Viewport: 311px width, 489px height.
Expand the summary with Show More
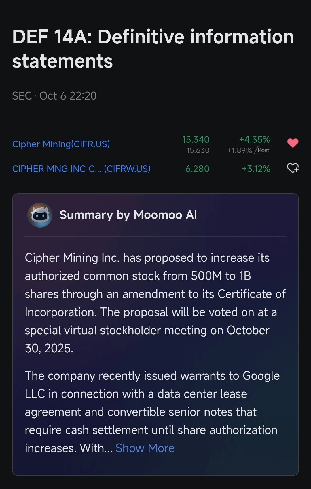(145, 448)
